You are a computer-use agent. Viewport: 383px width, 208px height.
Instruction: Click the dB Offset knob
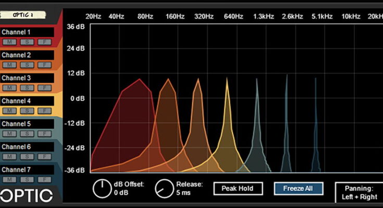(102, 188)
